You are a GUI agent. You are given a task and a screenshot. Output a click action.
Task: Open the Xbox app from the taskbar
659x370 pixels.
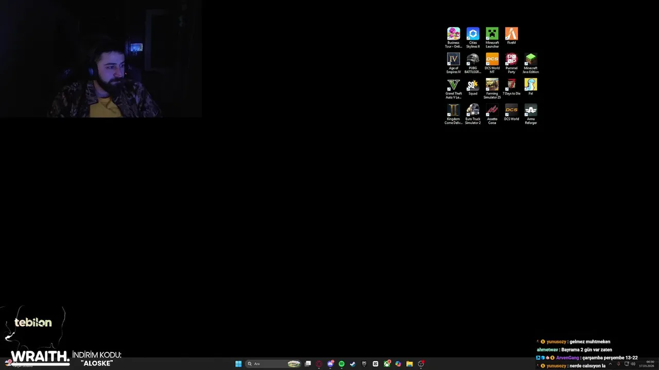[387, 364]
